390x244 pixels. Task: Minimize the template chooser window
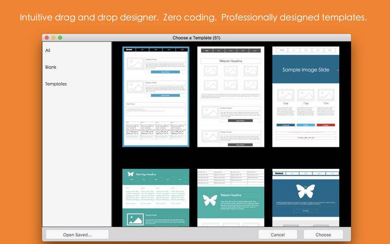[x=54, y=38]
